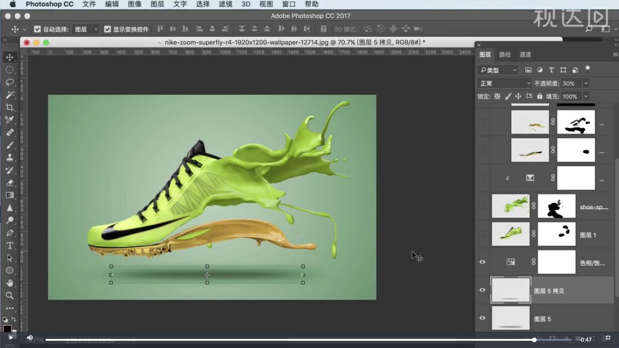The height and width of the screenshot is (348, 619).
Task: Open the Edit Toolbar three-dots button
Action: [10, 308]
